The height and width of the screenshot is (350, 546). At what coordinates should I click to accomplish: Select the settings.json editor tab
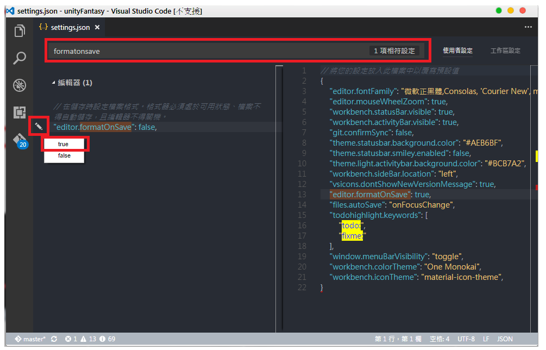tap(69, 27)
